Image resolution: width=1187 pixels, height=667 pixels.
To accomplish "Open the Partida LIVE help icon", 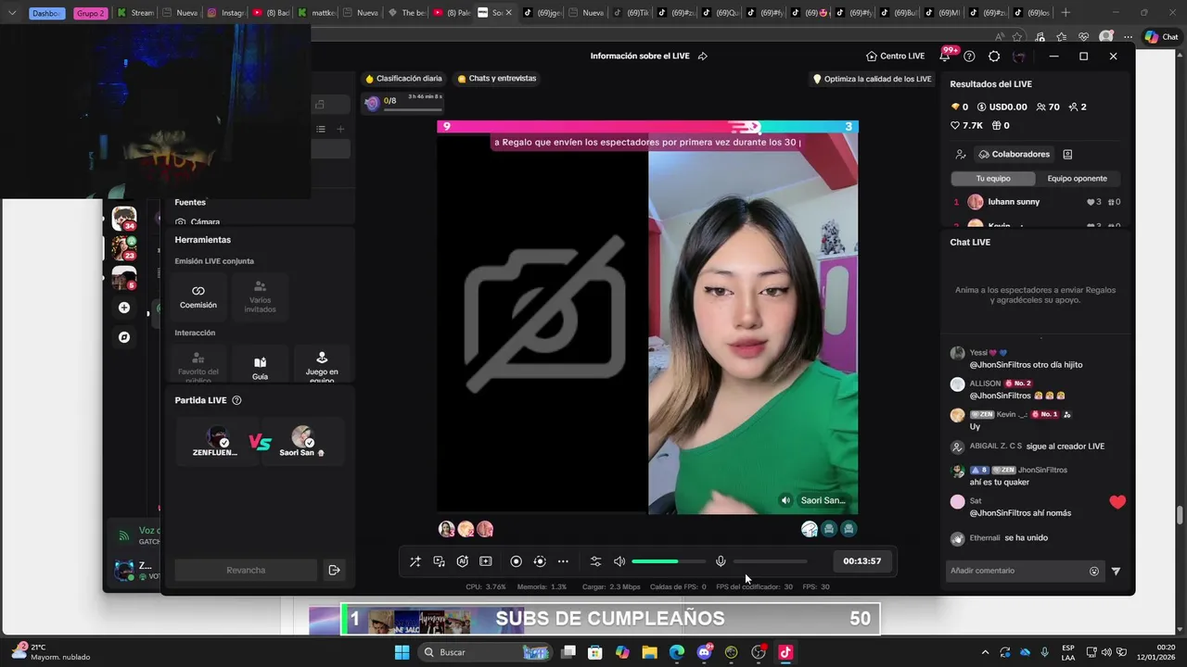I will tap(236, 400).
